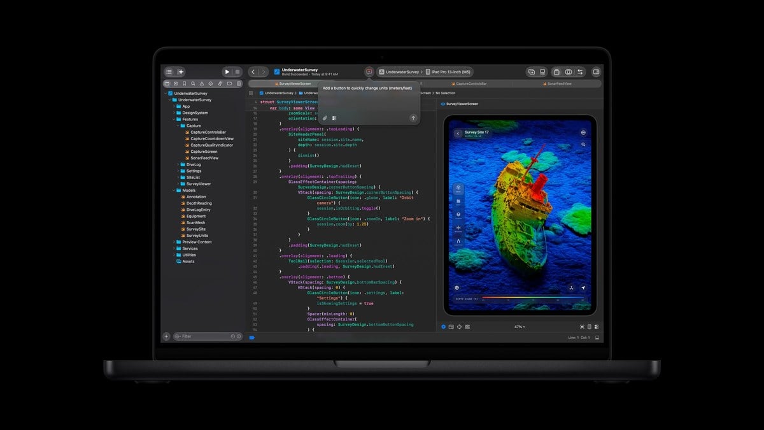
Task: Tap the zoom in button in preview
Action: pyautogui.click(x=583, y=145)
